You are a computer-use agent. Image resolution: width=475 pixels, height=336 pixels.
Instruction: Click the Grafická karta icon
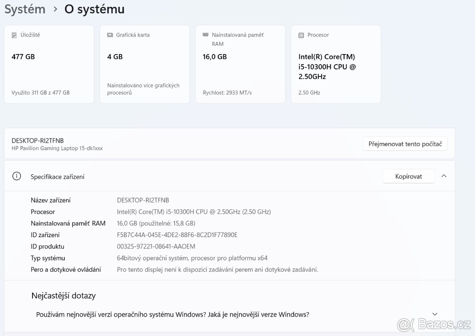pos(110,35)
